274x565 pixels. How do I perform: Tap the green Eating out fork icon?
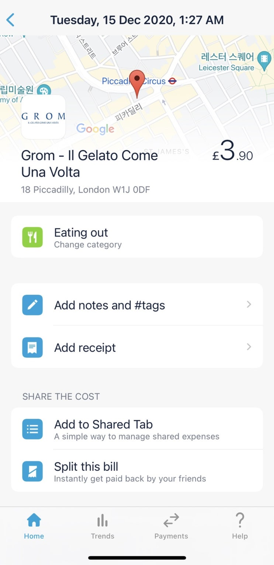point(32,237)
